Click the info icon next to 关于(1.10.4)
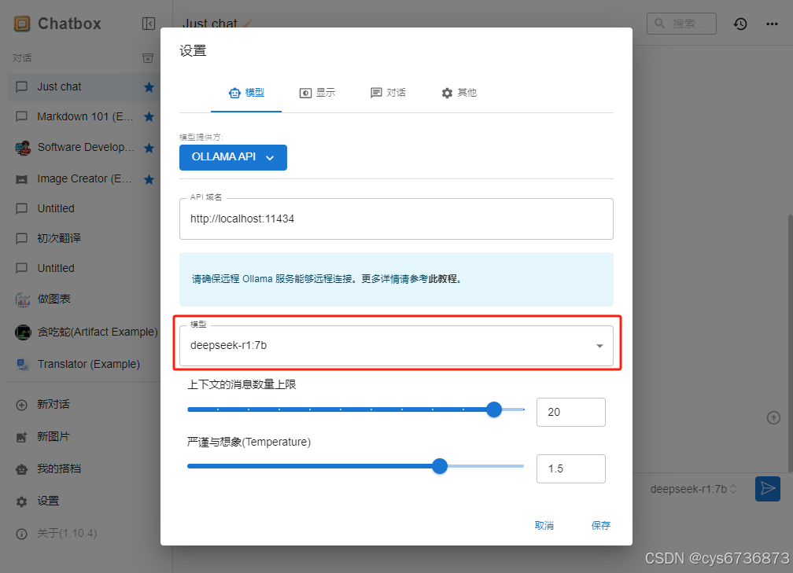This screenshot has height=573, width=793. click(22, 534)
